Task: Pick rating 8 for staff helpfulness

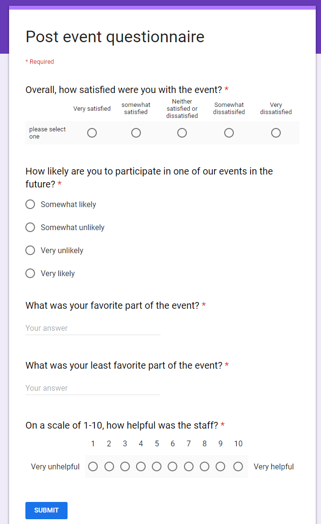Action: [205, 466]
